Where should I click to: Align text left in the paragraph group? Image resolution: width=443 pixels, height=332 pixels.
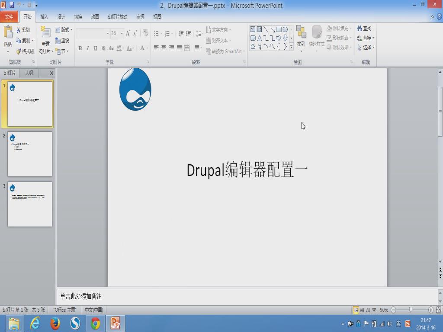pyautogui.click(x=156, y=48)
